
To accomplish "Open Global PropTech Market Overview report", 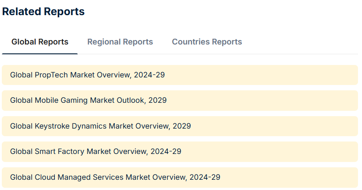I will click(x=180, y=75).
